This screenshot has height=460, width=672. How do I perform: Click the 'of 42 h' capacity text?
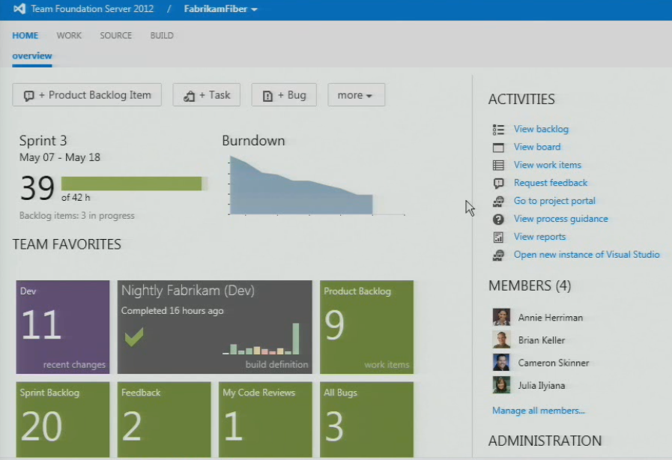76,198
